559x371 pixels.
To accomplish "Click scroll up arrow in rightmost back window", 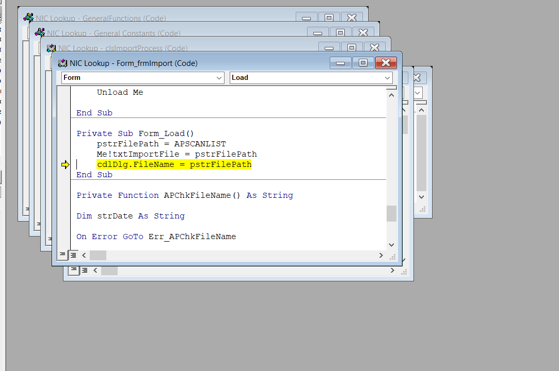I will (421, 110).
